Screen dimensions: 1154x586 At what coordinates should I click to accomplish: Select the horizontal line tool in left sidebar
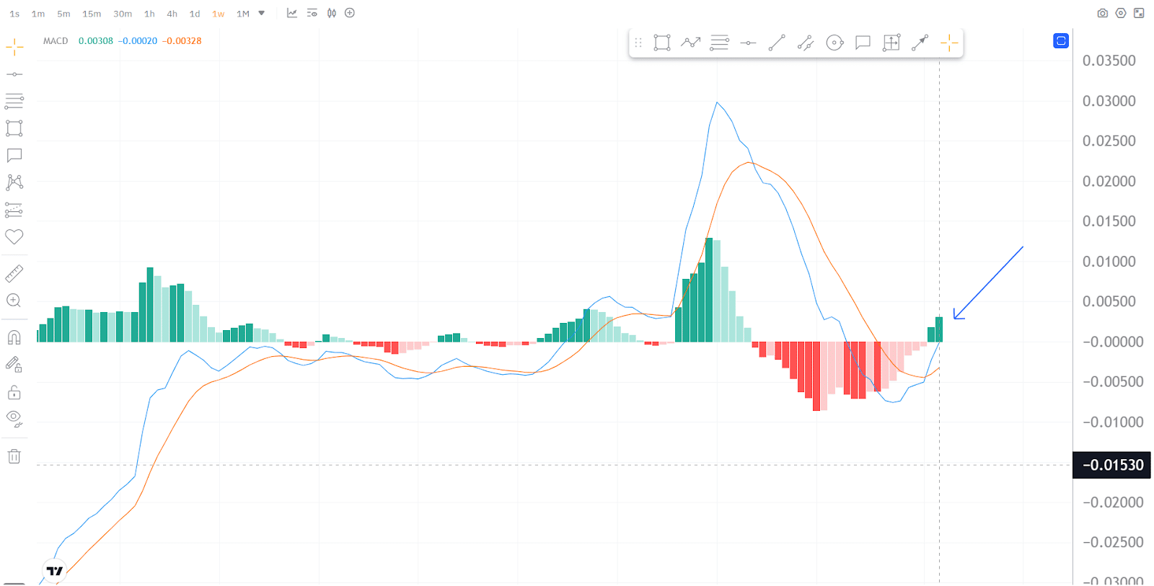[14, 74]
